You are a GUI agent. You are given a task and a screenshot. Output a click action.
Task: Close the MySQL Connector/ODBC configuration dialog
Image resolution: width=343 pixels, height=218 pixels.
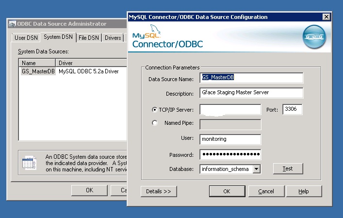327,17
